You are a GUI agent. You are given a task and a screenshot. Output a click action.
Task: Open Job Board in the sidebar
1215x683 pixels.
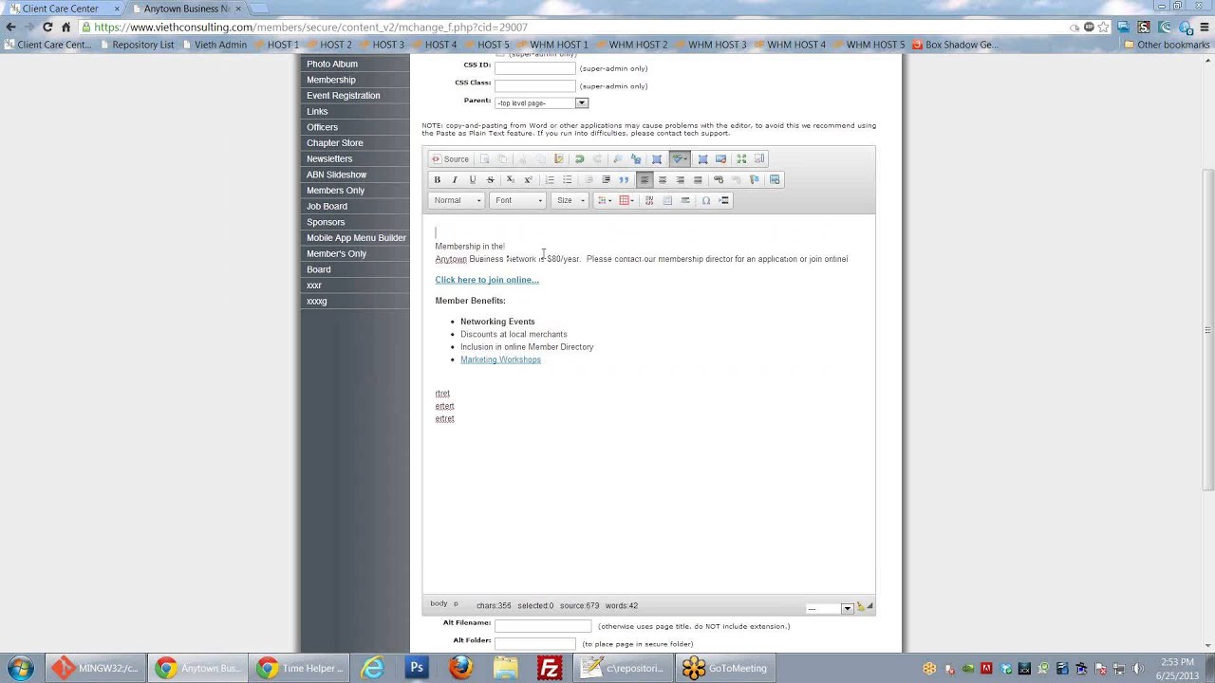click(327, 206)
